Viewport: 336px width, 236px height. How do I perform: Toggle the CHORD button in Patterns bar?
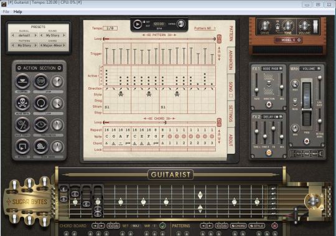[x=238, y=225]
